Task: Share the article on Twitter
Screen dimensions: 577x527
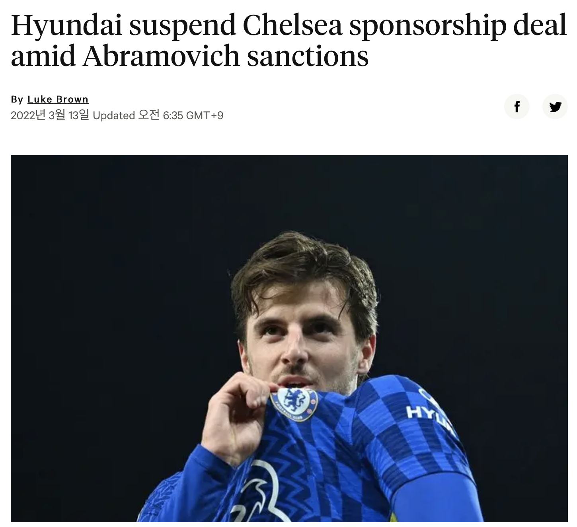Action: click(x=555, y=107)
